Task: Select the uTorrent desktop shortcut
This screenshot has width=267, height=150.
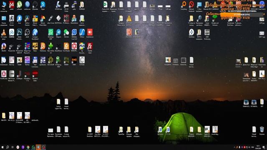Action: click(x=20, y=5)
